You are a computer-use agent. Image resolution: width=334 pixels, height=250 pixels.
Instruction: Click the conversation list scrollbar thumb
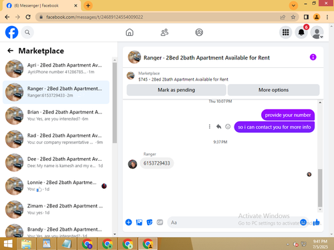pos(115,102)
